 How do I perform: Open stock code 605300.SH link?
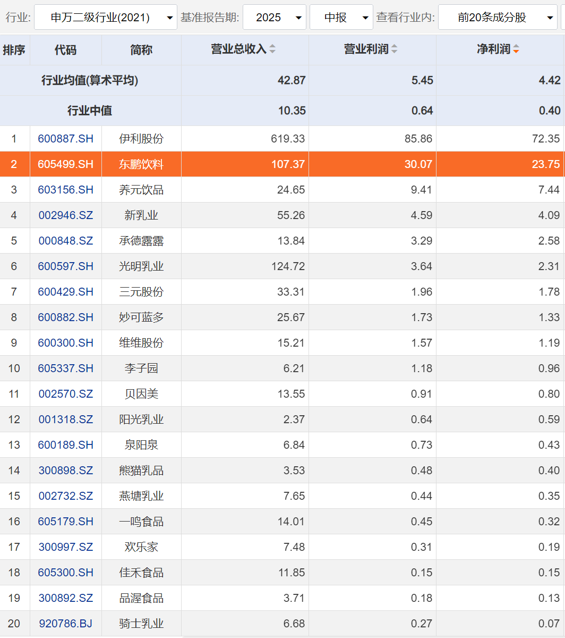click(x=66, y=573)
